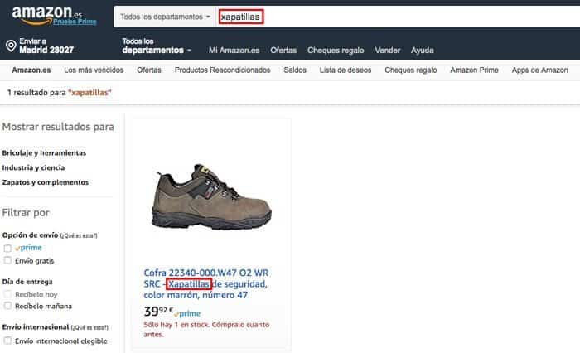The image size is (580, 353).
Task: Click the Prime logo in the shipping filter
Action: [x=28, y=248]
